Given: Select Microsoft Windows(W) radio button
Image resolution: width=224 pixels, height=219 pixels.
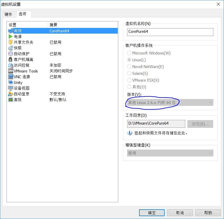Looking at the screenshot, I should (x=129, y=53).
